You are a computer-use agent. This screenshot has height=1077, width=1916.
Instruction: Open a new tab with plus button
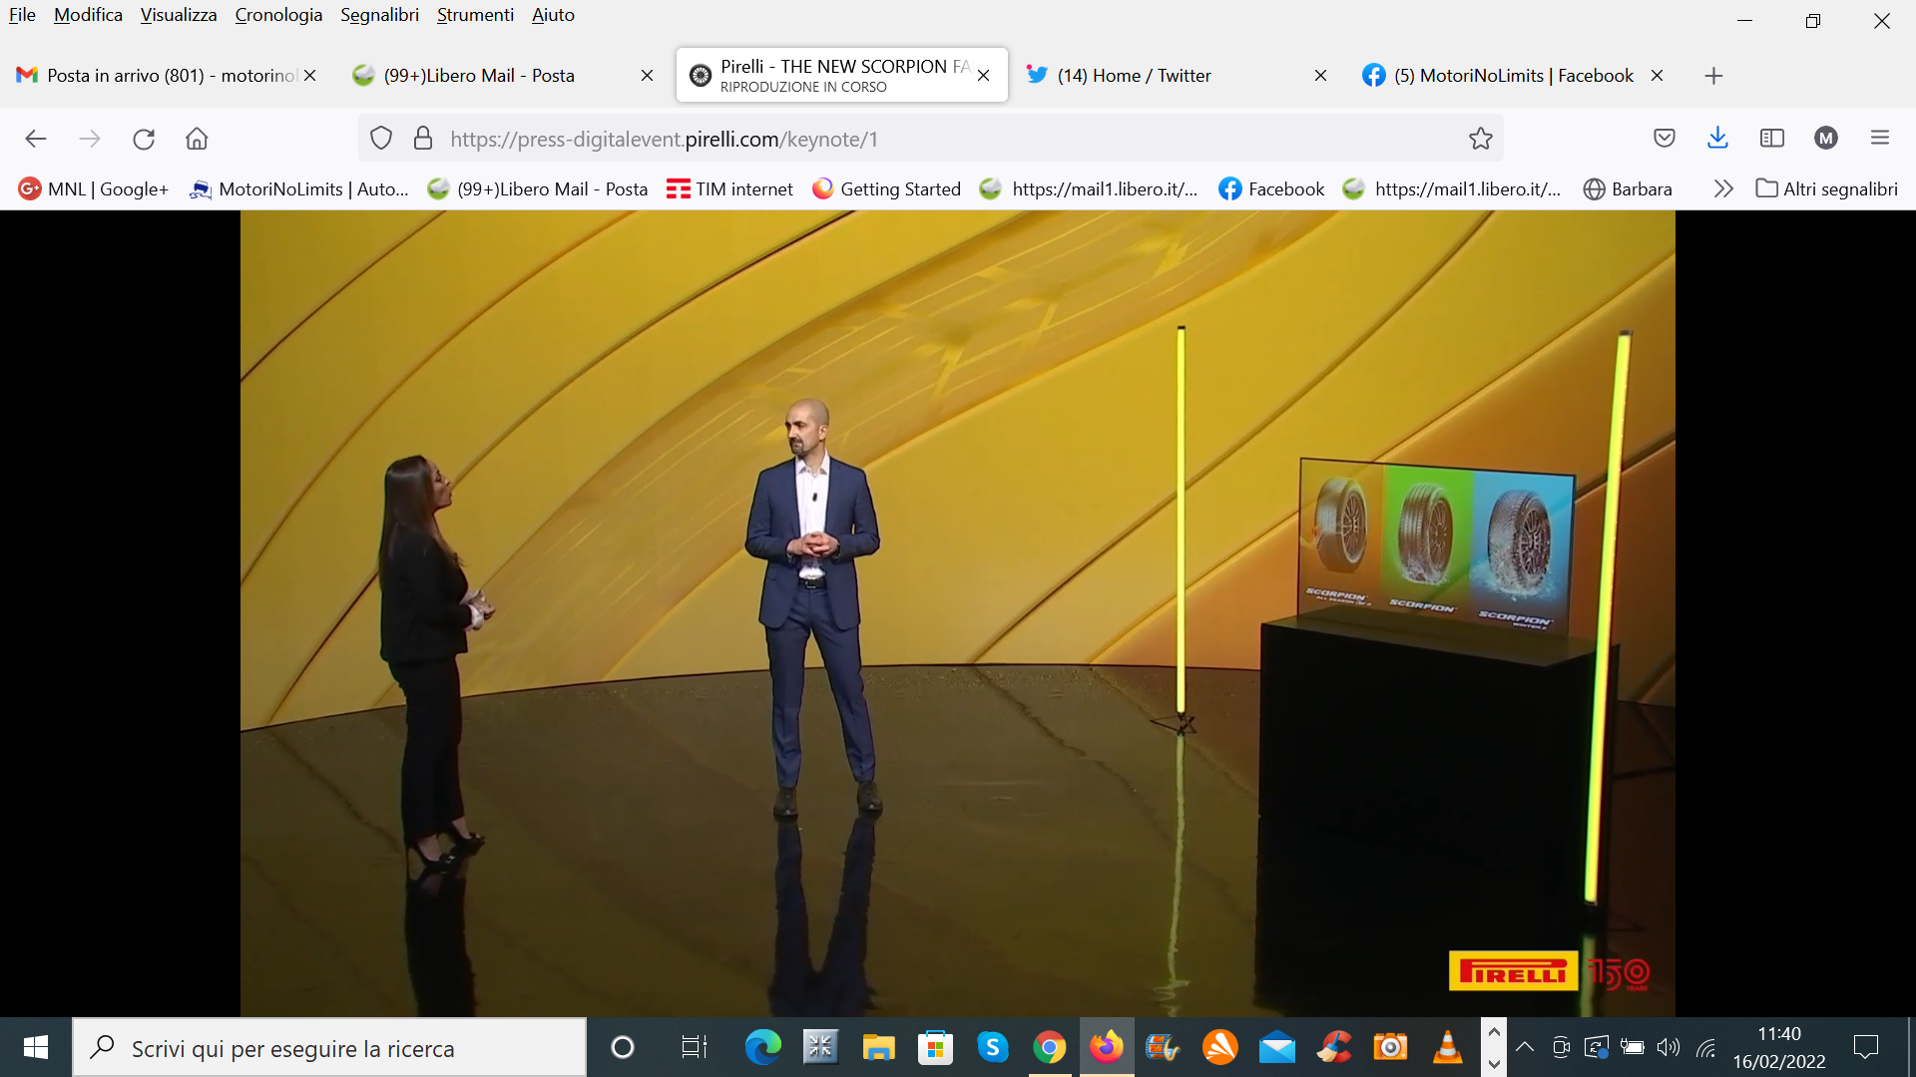[1713, 76]
